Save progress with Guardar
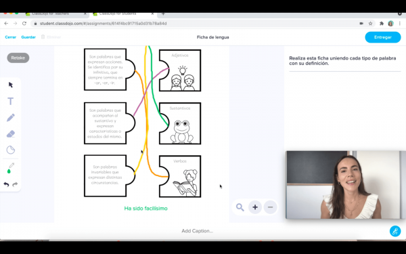 28,37
